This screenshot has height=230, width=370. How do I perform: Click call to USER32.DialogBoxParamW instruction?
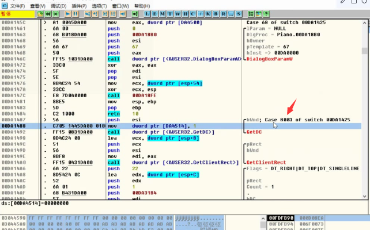point(175,59)
